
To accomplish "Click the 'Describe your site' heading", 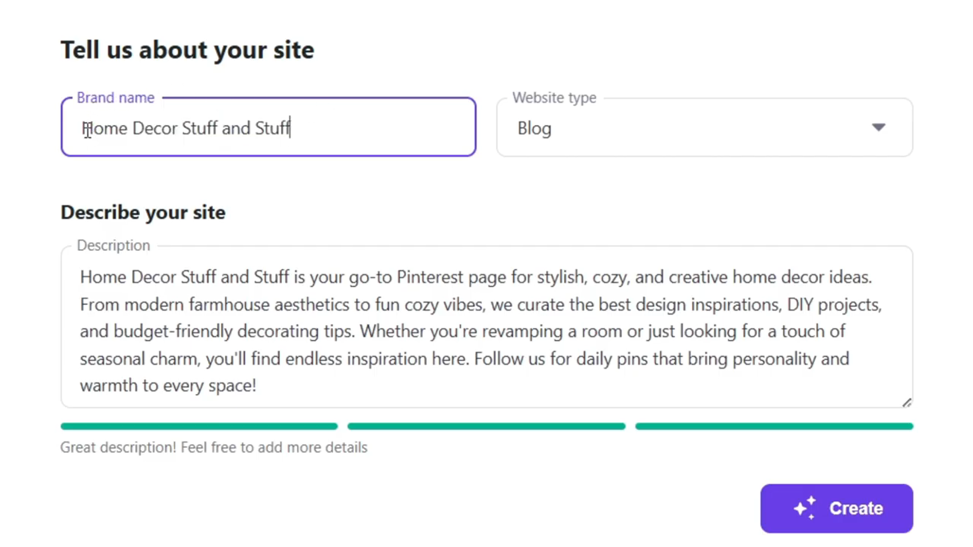I will 143,212.
